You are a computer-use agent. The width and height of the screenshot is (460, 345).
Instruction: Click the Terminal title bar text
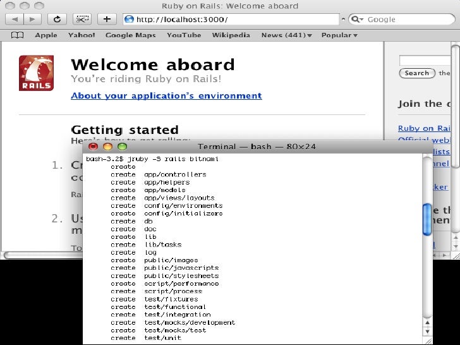[x=257, y=147]
